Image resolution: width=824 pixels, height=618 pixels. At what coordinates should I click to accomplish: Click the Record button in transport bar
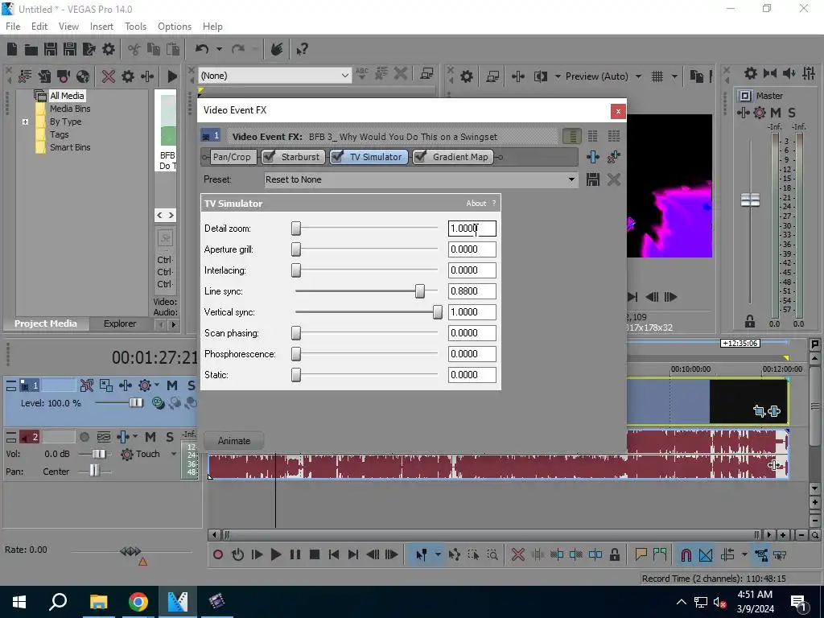coord(218,554)
